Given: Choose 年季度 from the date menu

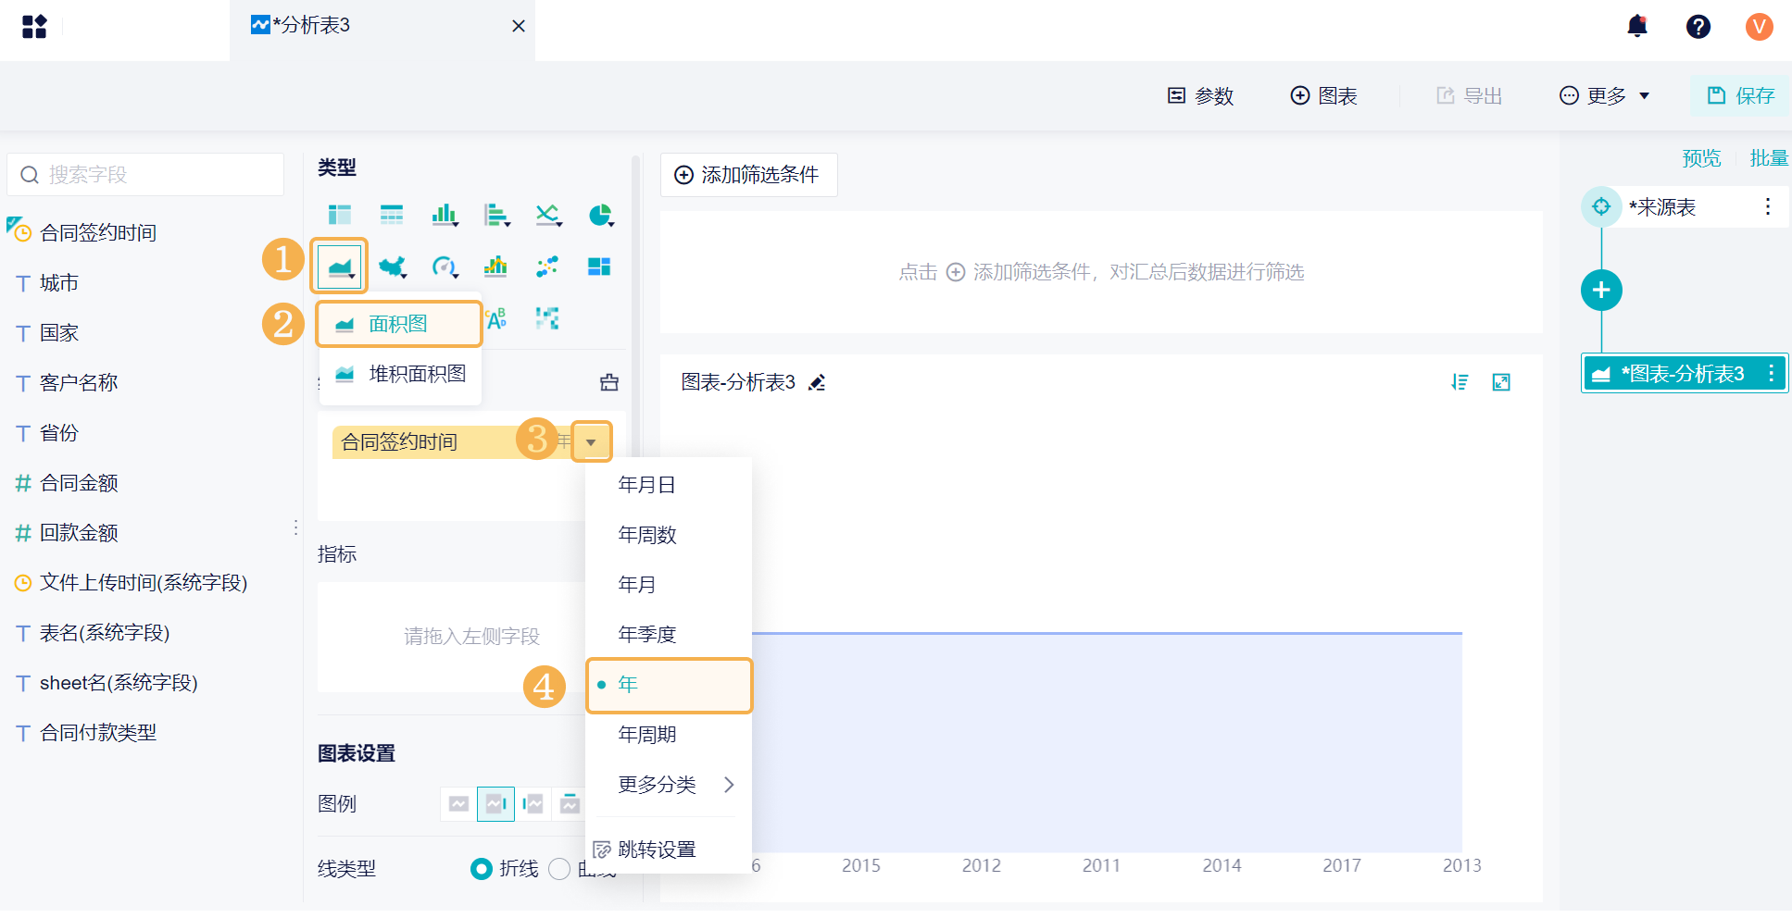Looking at the screenshot, I should click(647, 635).
